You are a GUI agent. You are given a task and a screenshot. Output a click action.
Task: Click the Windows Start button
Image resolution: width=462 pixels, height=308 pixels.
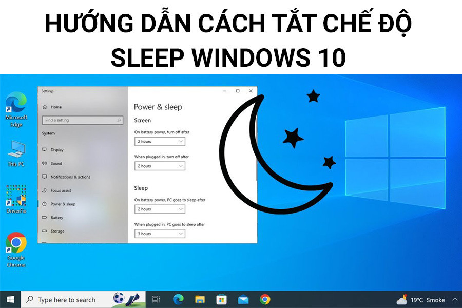(x=10, y=299)
